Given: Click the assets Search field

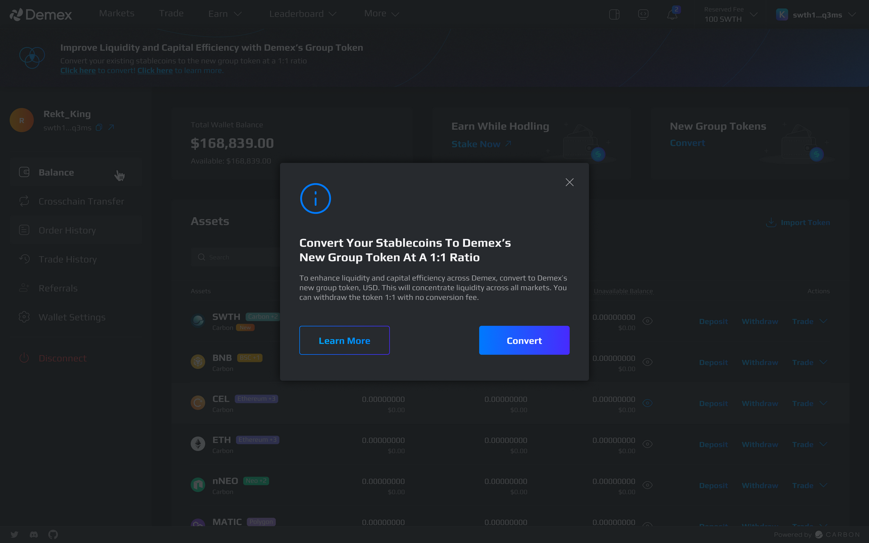Looking at the screenshot, I should 235,257.
